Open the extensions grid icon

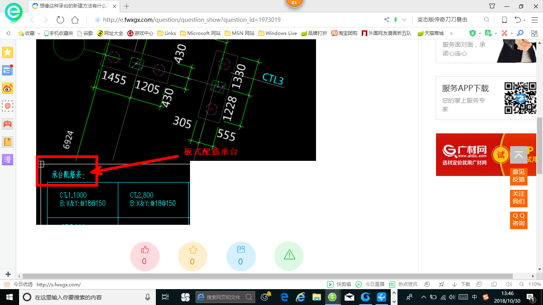[534, 33]
